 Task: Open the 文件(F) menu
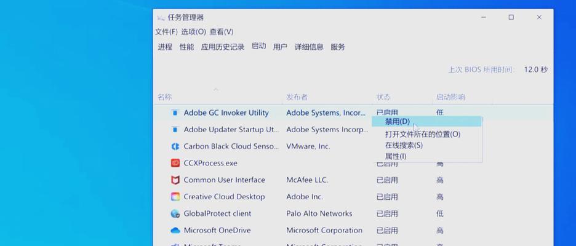pyautogui.click(x=166, y=32)
